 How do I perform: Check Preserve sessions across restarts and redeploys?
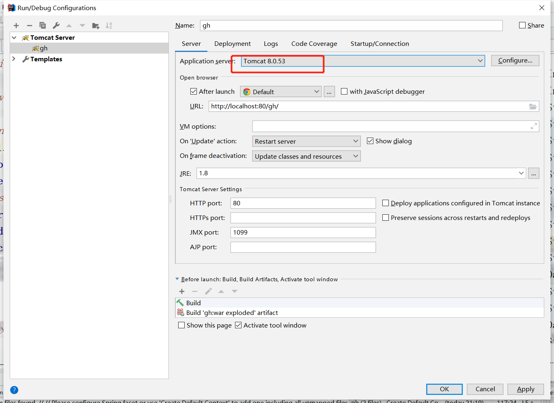click(386, 218)
